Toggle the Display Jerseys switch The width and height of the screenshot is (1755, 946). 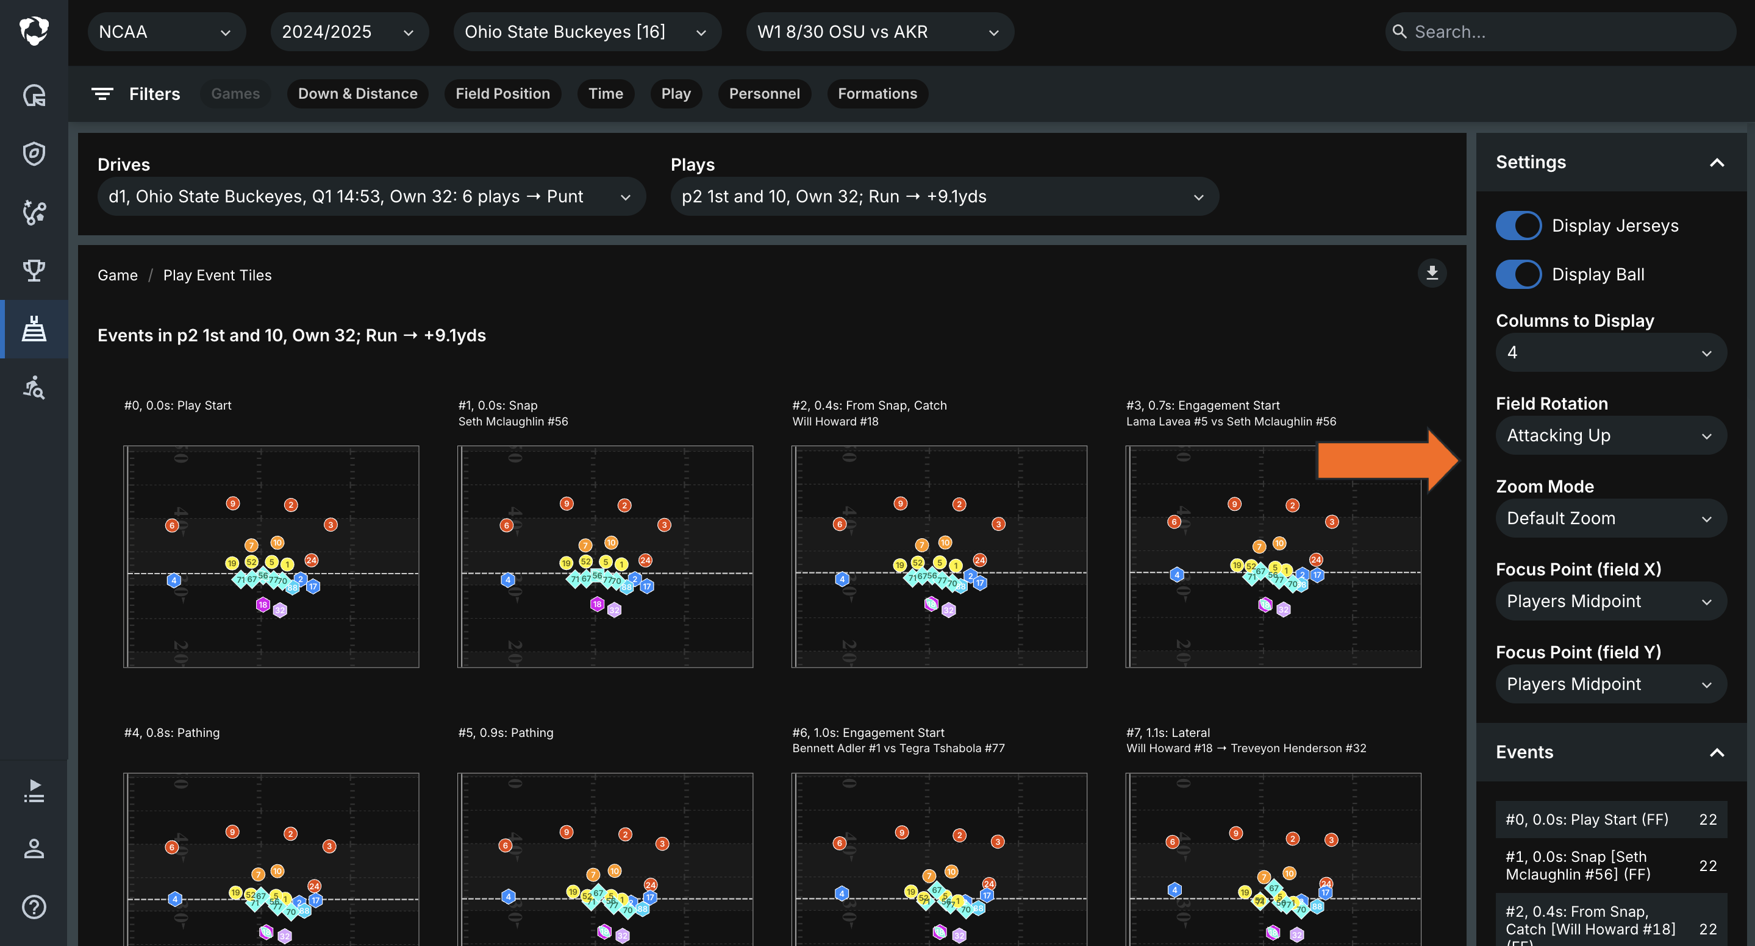[x=1518, y=226]
